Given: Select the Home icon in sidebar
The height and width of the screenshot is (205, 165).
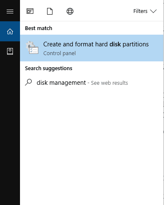Looking at the screenshot, I should (x=10, y=31).
